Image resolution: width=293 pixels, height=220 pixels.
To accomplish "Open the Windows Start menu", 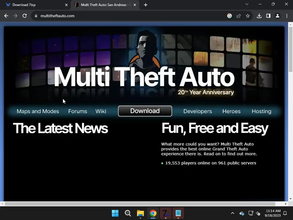I will [x=115, y=213].
